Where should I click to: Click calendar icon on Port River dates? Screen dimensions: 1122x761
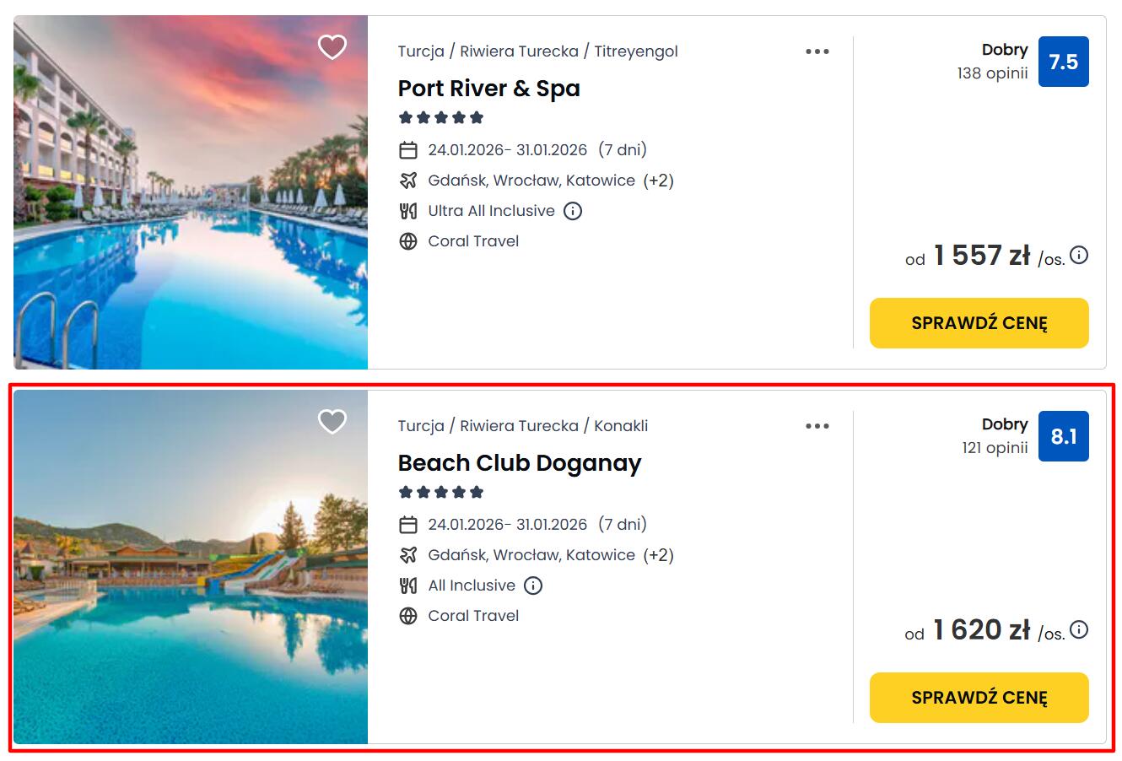pos(408,150)
